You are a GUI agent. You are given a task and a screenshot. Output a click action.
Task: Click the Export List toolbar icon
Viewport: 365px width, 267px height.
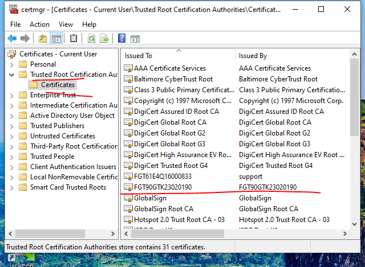point(104,38)
